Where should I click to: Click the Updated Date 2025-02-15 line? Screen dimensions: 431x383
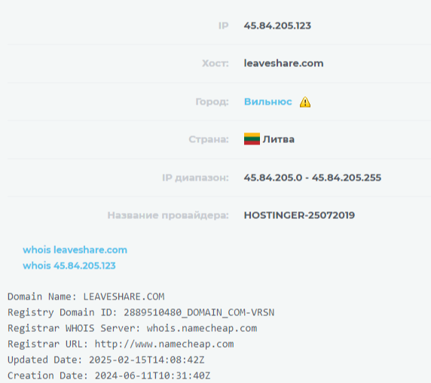(106, 360)
